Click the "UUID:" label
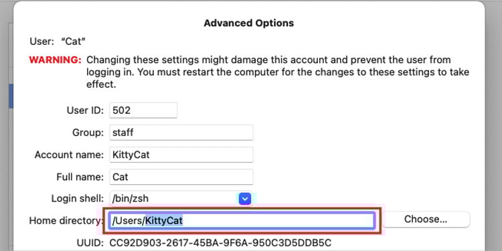 90,242
